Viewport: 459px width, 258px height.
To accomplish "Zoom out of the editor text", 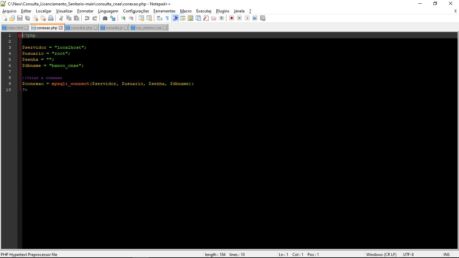I will point(131,18).
